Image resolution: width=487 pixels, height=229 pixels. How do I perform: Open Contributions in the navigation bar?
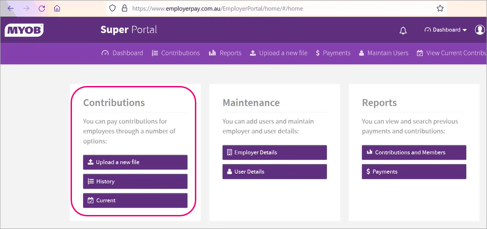click(176, 53)
